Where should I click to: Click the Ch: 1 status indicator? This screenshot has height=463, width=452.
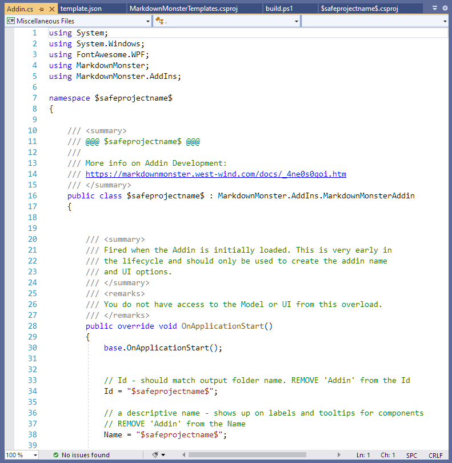coord(387,455)
